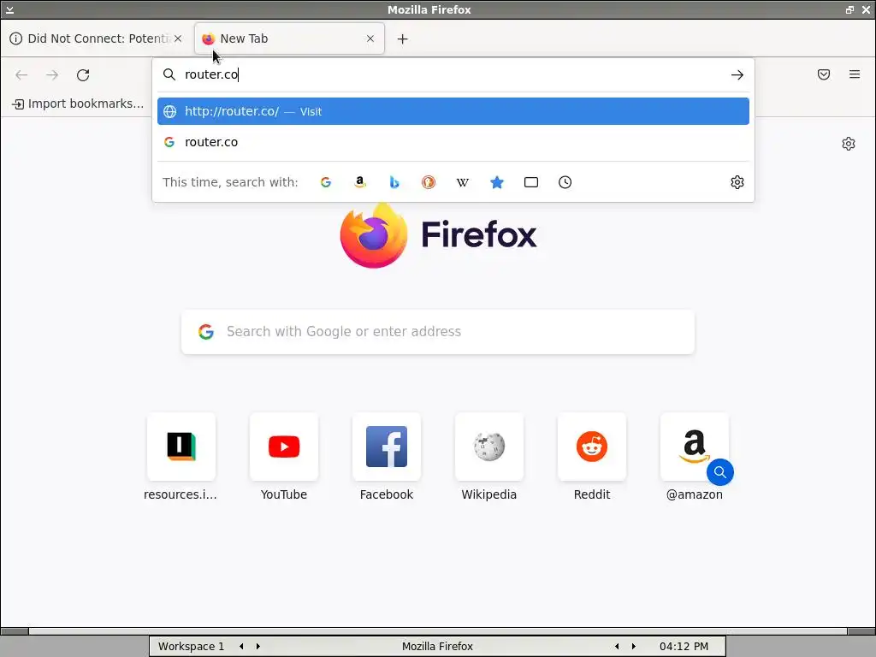Search history via clock icon
Image resolution: width=876 pixels, height=657 pixels.
tap(565, 182)
